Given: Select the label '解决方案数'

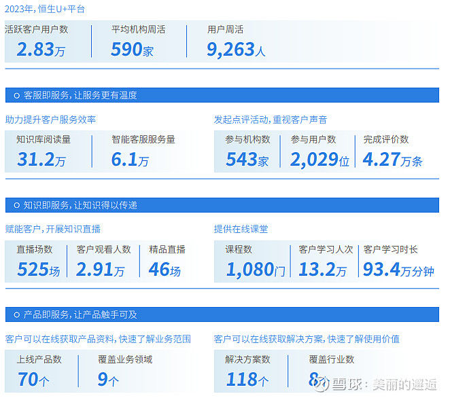Looking at the screenshot, I should click(x=247, y=359).
